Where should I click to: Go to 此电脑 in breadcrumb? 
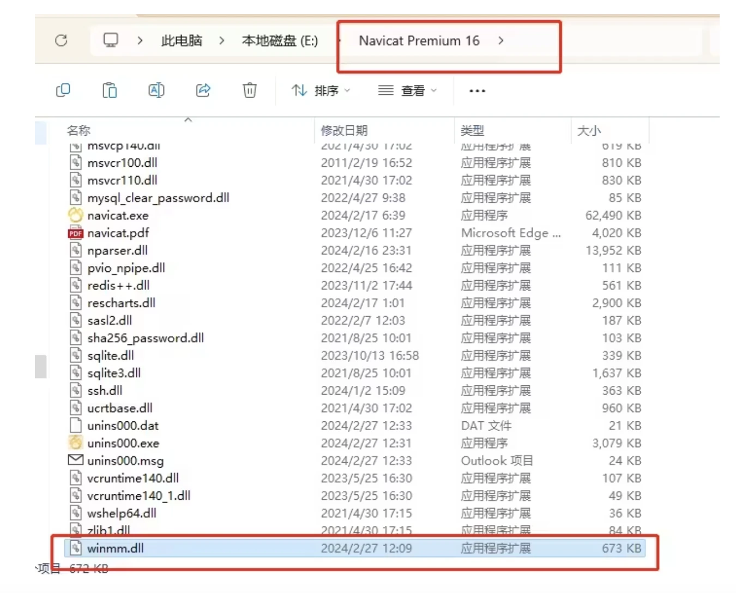coord(182,41)
